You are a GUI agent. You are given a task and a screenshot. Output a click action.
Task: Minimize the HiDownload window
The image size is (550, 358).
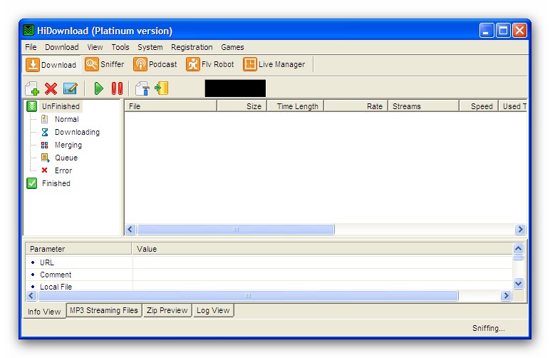pyautogui.click(x=487, y=31)
